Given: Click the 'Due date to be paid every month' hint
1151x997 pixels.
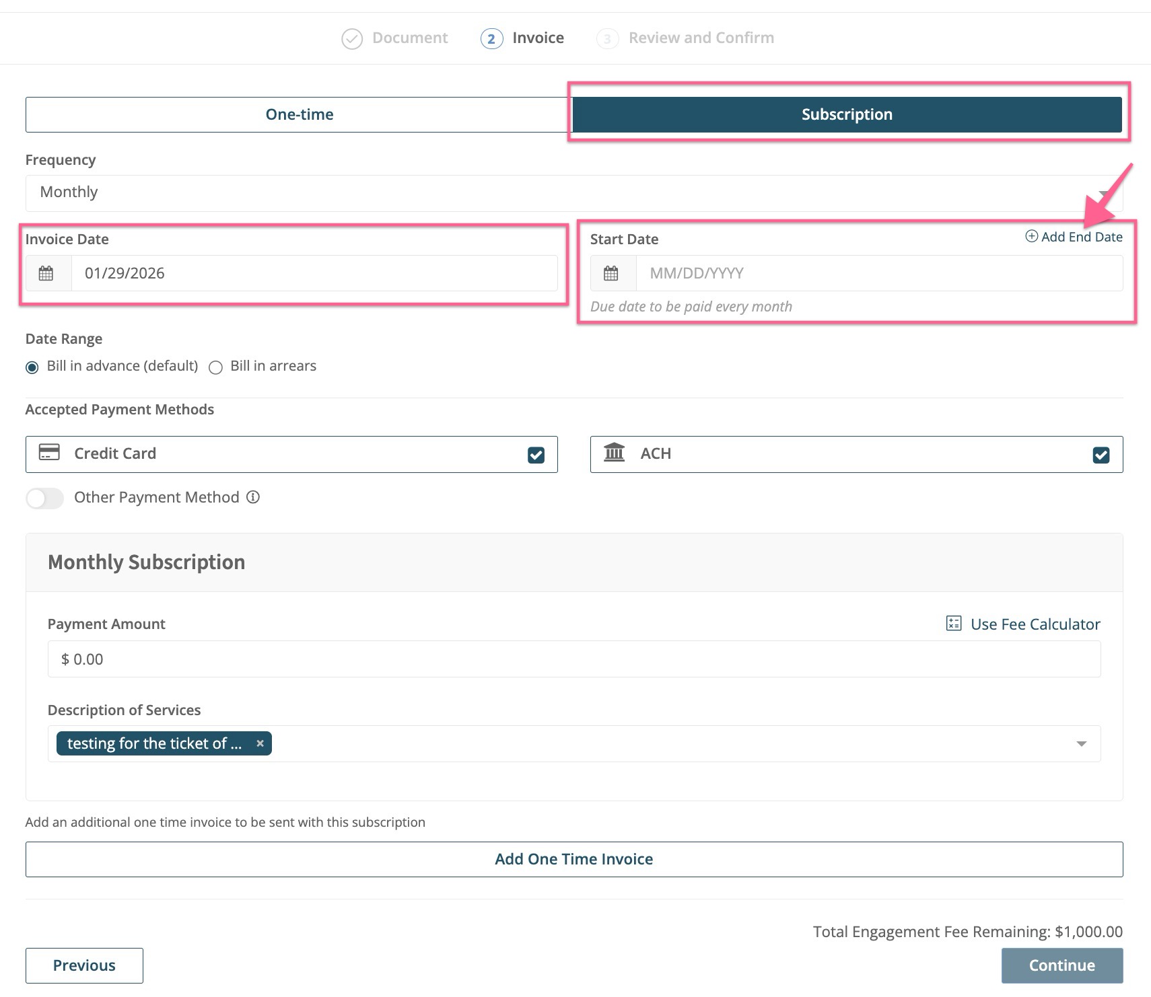Looking at the screenshot, I should click(691, 307).
